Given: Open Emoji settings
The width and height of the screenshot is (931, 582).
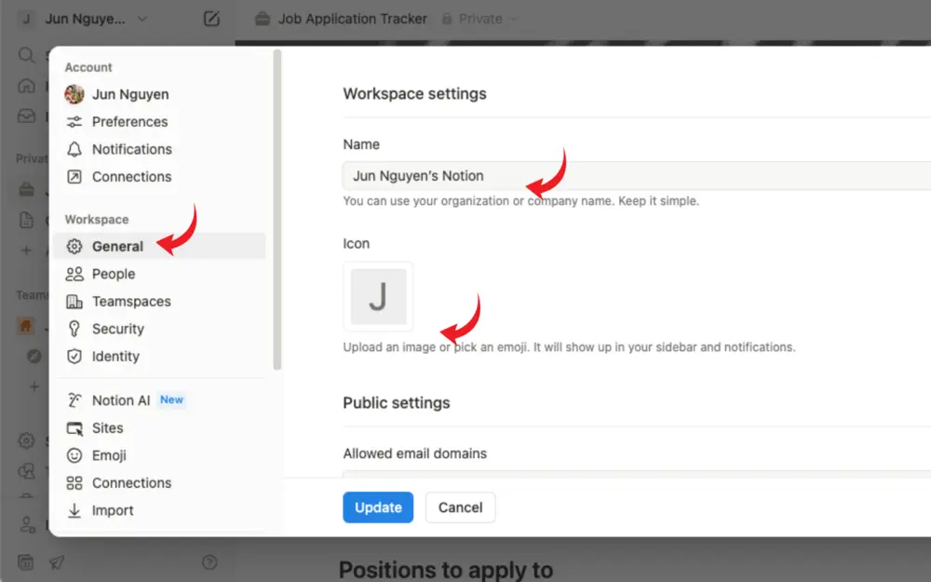Looking at the screenshot, I should [x=159, y=455].
